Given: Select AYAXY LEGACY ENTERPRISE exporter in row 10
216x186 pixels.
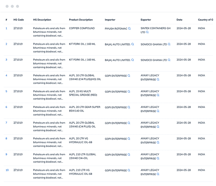Looking at the screenshot, I should click(x=150, y=172).
